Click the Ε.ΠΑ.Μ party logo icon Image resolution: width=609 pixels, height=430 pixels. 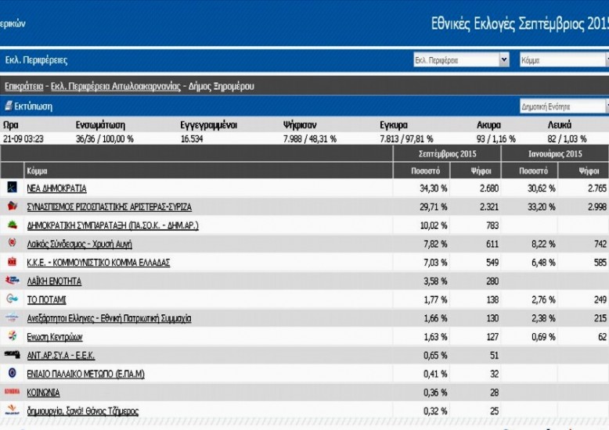(x=12, y=373)
